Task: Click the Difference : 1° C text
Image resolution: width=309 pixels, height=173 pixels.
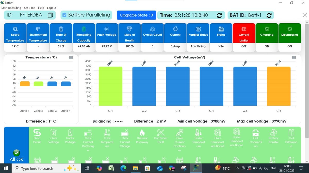Action: click(41, 121)
